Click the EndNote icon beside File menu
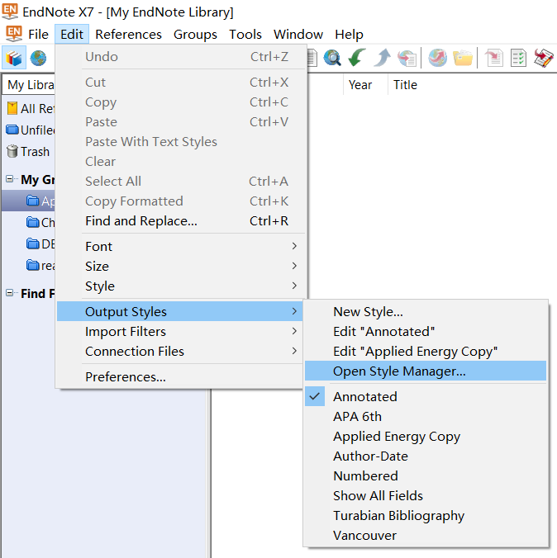 (x=14, y=34)
